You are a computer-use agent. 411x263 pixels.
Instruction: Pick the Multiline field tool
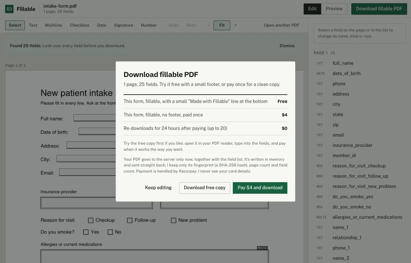click(x=54, y=25)
